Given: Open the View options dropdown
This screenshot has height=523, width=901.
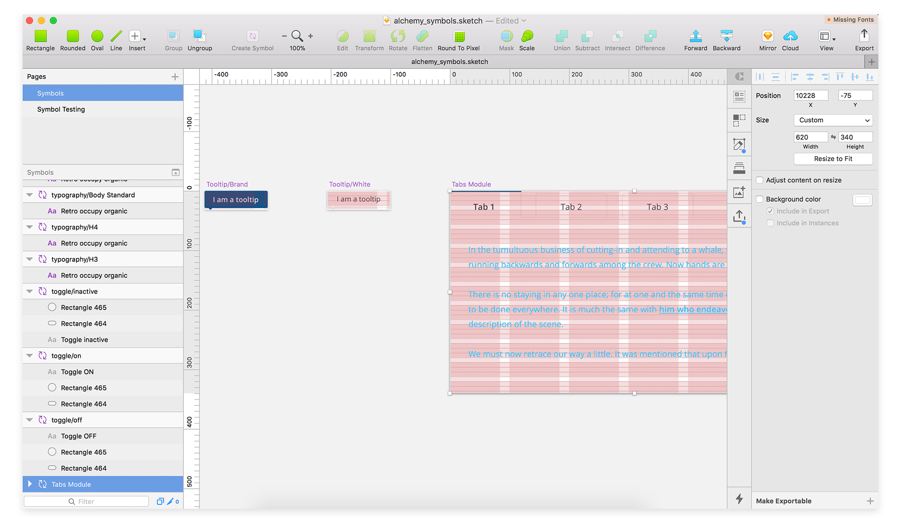Looking at the screenshot, I should pyautogui.click(x=827, y=36).
